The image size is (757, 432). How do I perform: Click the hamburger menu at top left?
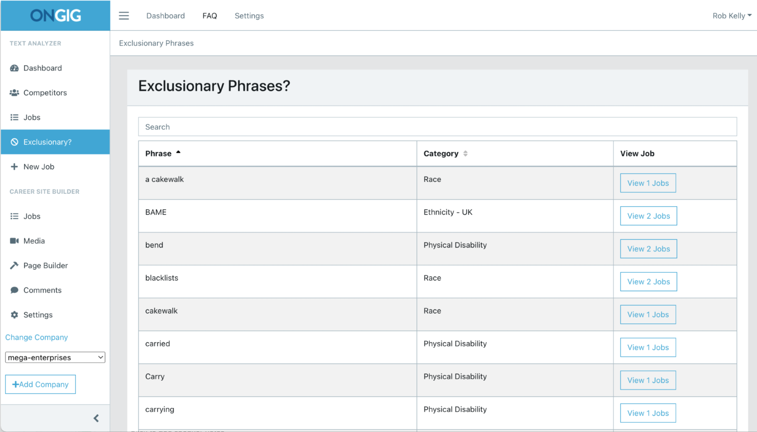coord(124,15)
